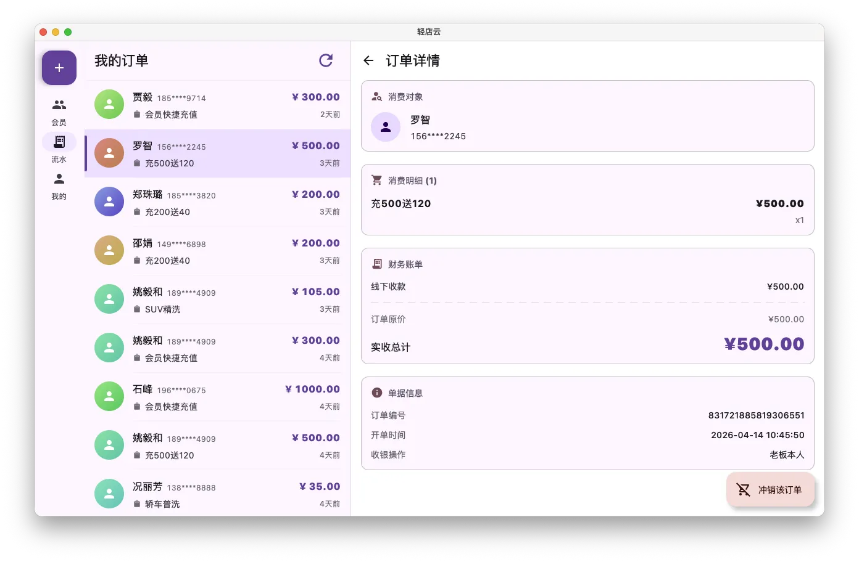The image size is (859, 562).
Task: Click 罗智's avatar in the detail pane
Action: [x=386, y=127]
